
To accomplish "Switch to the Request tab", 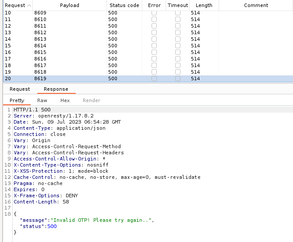I will [x=20, y=89].
